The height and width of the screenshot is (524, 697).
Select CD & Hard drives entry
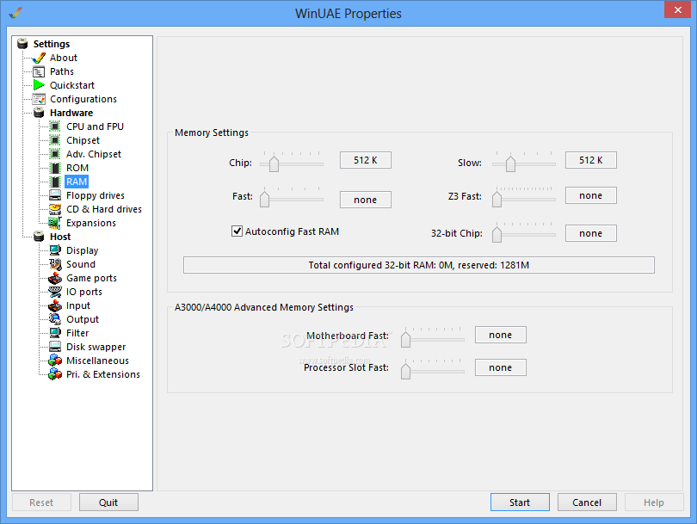(x=104, y=209)
